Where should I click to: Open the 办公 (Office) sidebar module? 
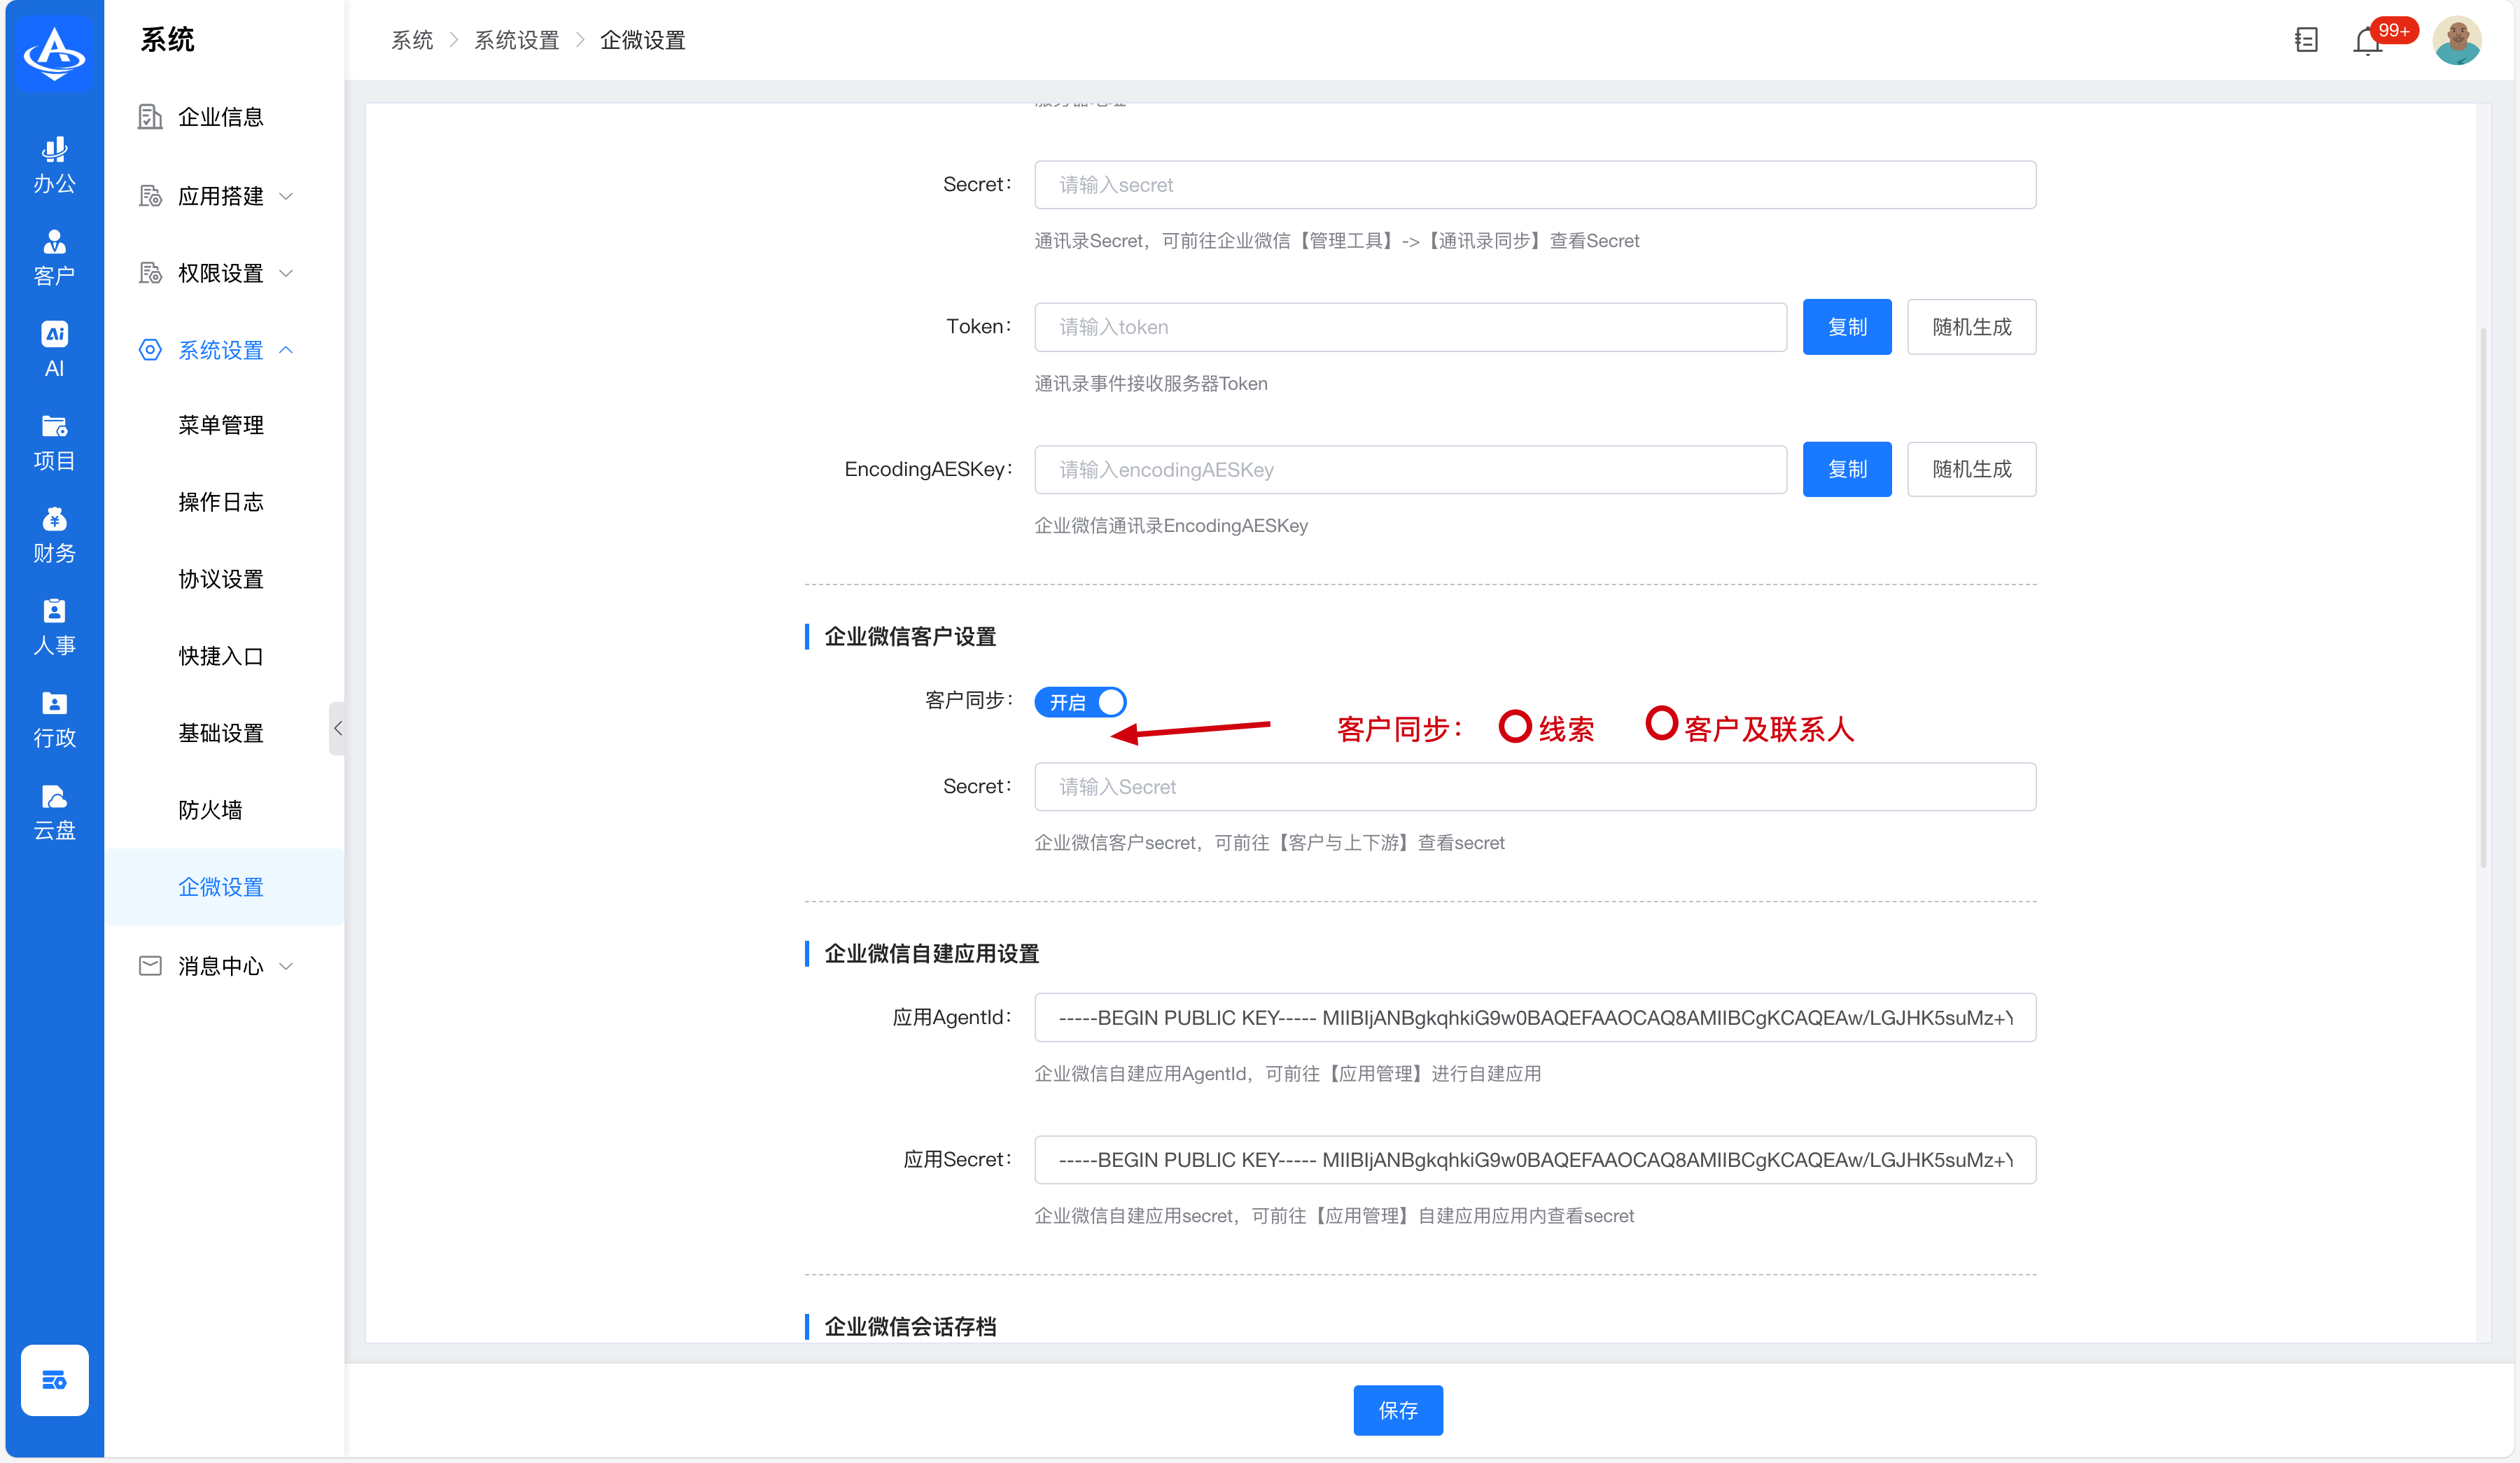[54, 165]
